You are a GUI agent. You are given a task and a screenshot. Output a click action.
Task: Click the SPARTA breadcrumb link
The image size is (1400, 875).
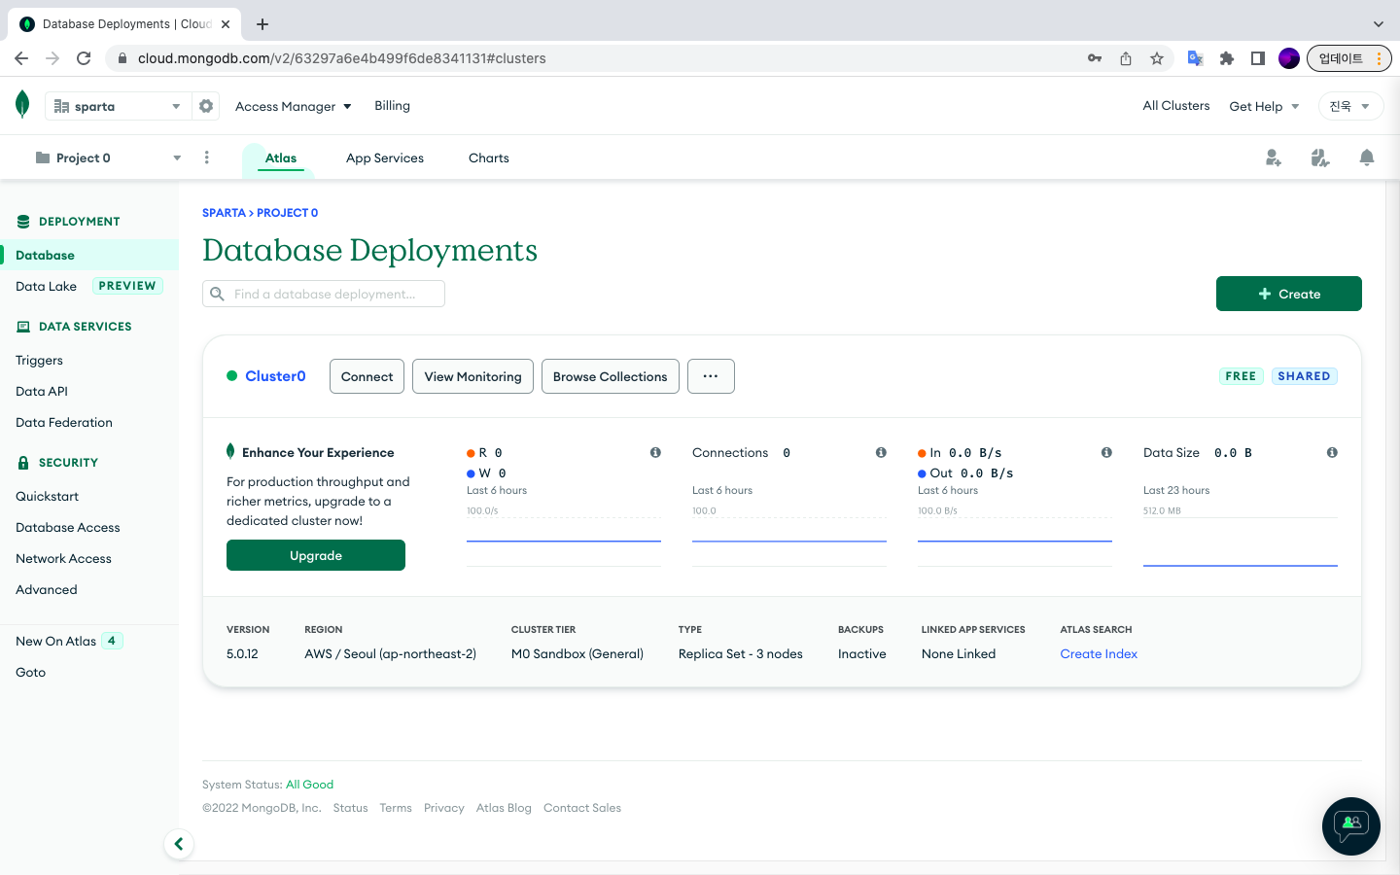224,213
